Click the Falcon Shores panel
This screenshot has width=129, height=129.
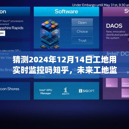pyautogui.click(x=15, y=91)
